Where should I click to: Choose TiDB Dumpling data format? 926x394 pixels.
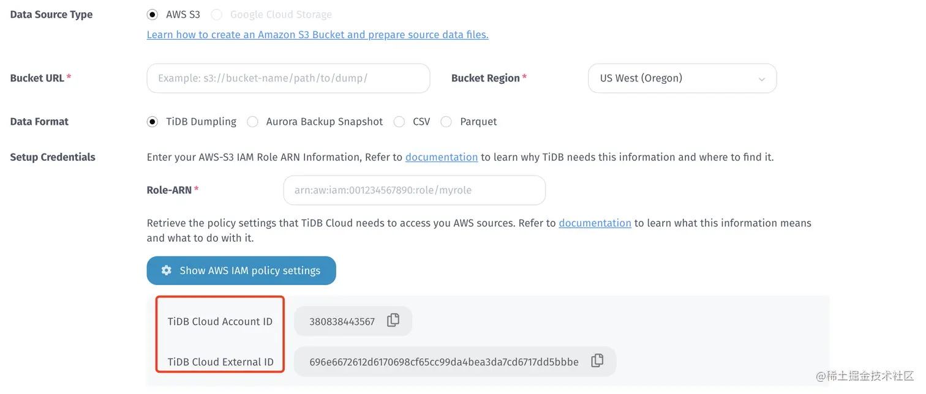click(x=152, y=122)
